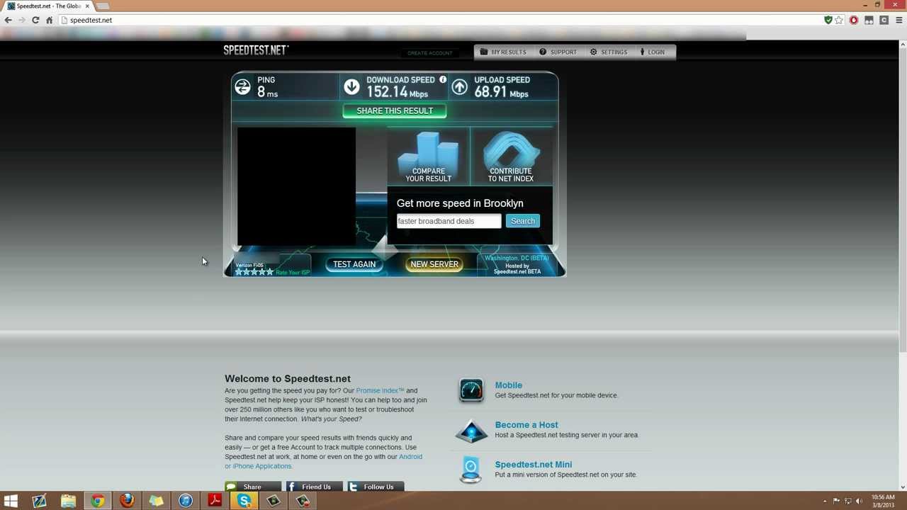Click the Speedtest.net logo

(256, 50)
